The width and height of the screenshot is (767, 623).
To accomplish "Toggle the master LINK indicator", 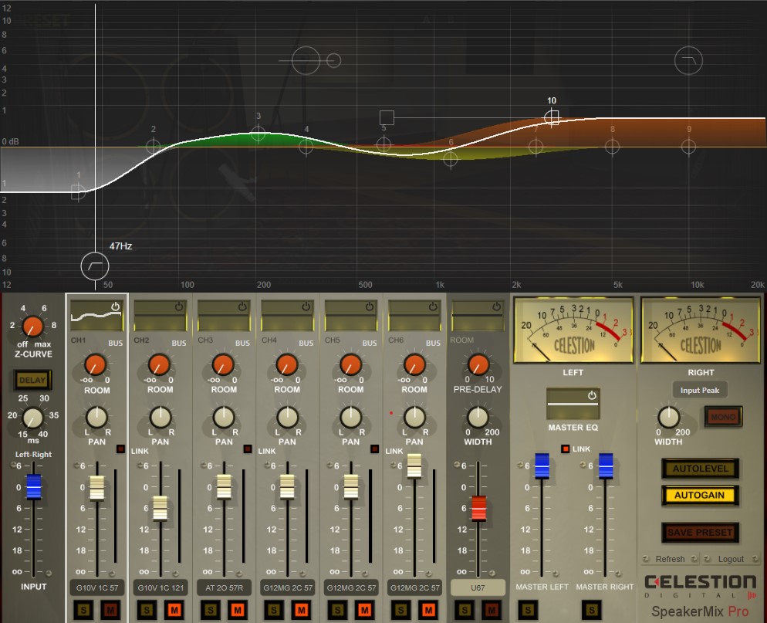I will click(566, 449).
